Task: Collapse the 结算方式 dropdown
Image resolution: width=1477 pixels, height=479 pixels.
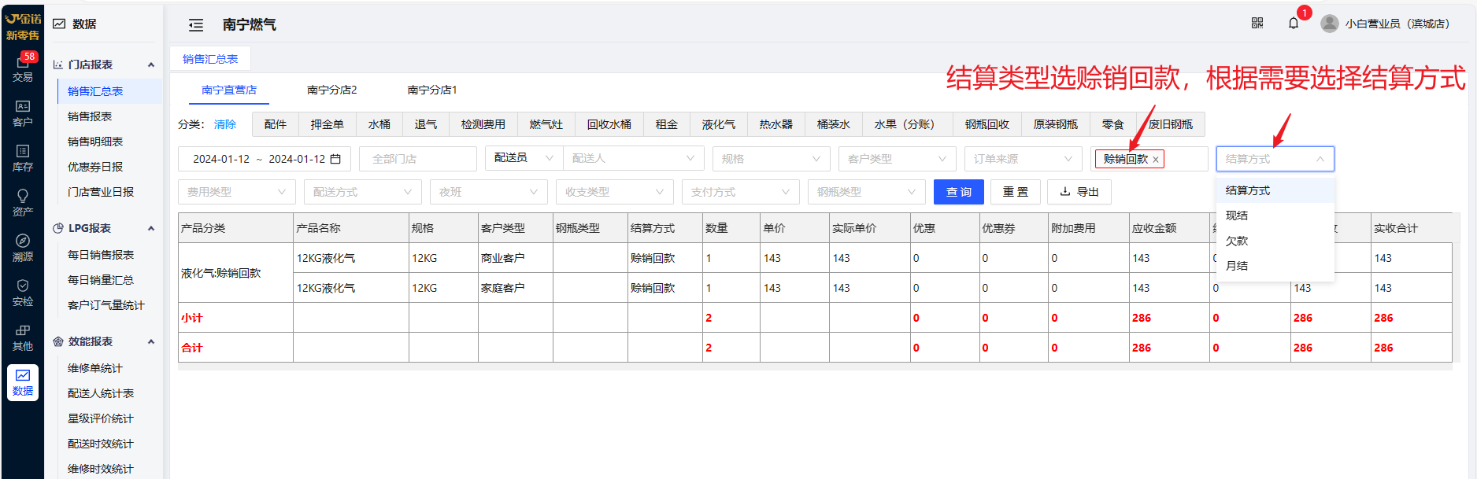Action: click(x=1275, y=159)
